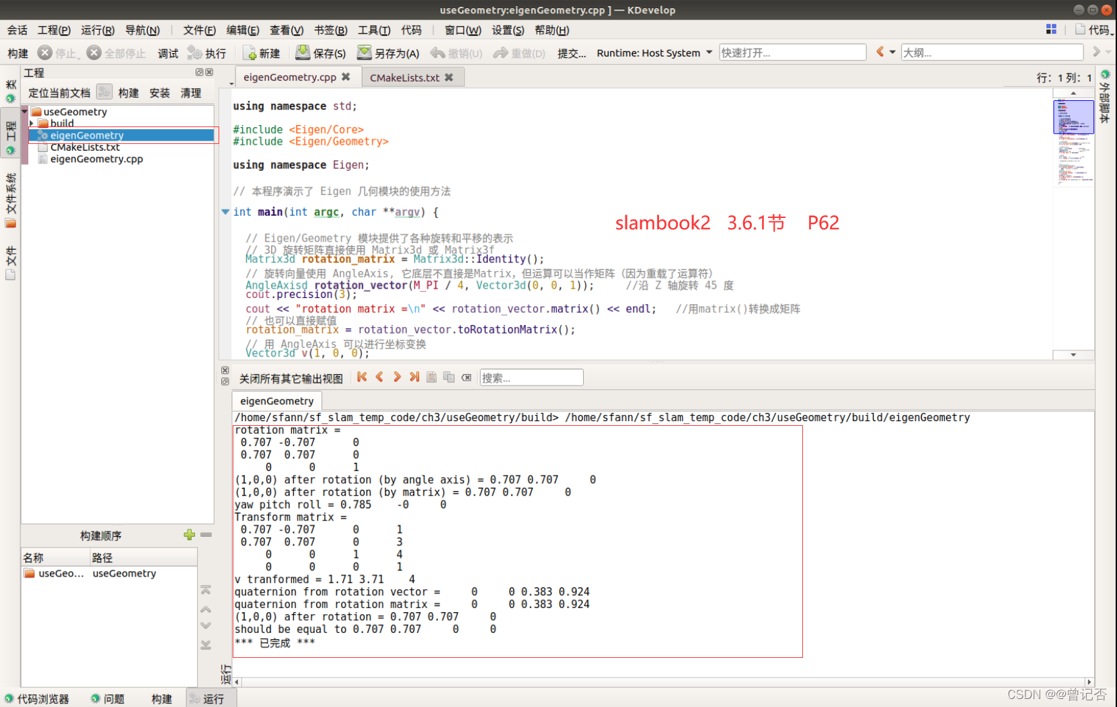The width and height of the screenshot is (1117, 707).
Task: Go to next output item arrow
Action: 397,377
